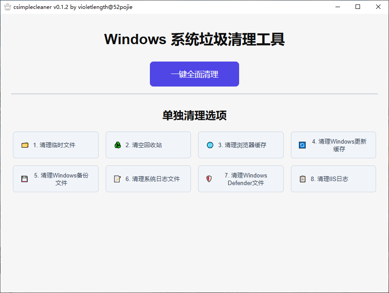
Task: Minimize the csimplecleaner window
Action: click(x=338, y=7)
